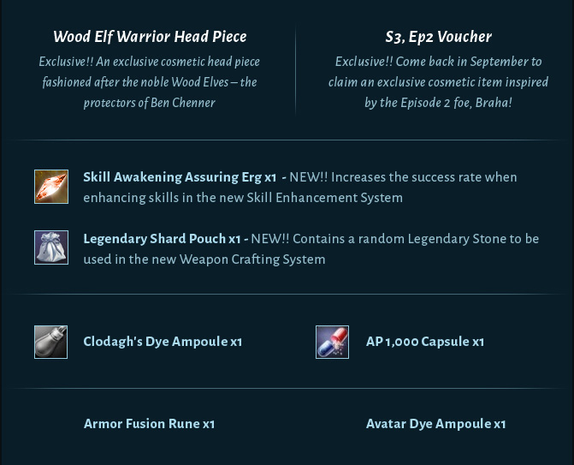Click the 'Come back in September' line
Viewport: 574px width, 465px height.
pyautogui.click(x=438, y=62)
